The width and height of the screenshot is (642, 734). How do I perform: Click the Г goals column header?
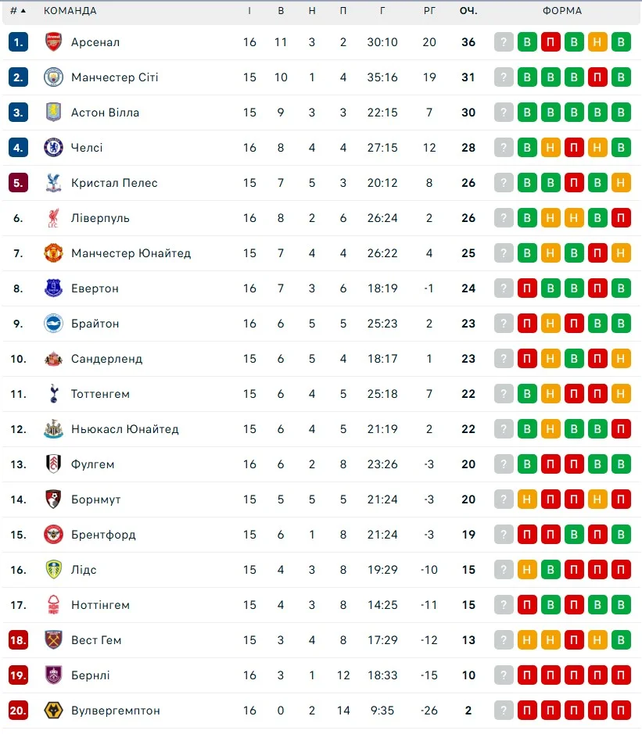pyautogui.click(x=382, y=11)
